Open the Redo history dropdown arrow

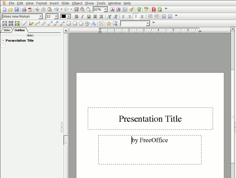coord(71,9)
